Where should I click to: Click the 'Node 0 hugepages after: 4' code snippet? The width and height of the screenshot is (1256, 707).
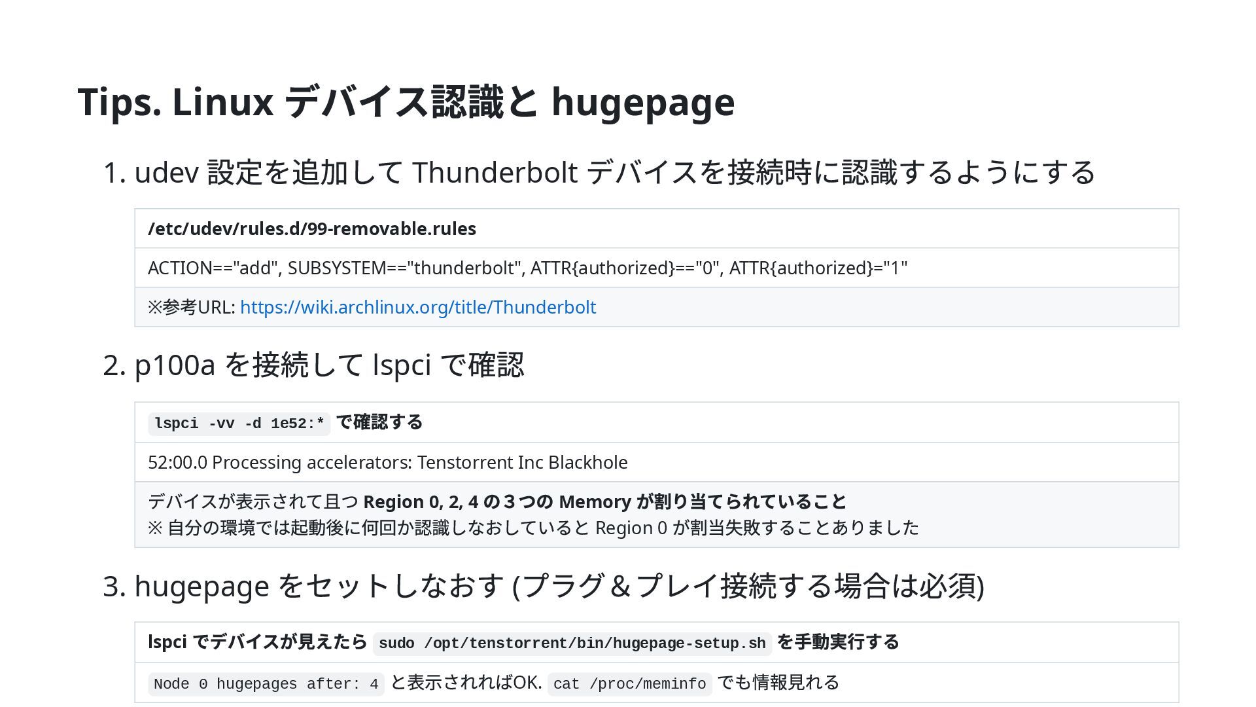(x=266, y=684)
